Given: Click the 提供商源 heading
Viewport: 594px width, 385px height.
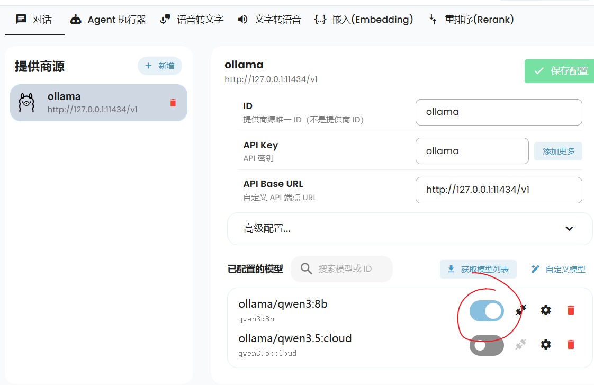Looking at the screenshot, I should (x=40, y=66).
